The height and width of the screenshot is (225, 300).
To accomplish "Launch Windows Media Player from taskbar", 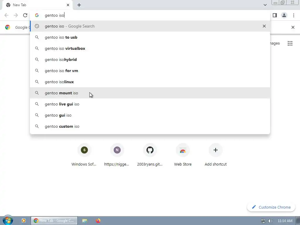I will [24, 221].
